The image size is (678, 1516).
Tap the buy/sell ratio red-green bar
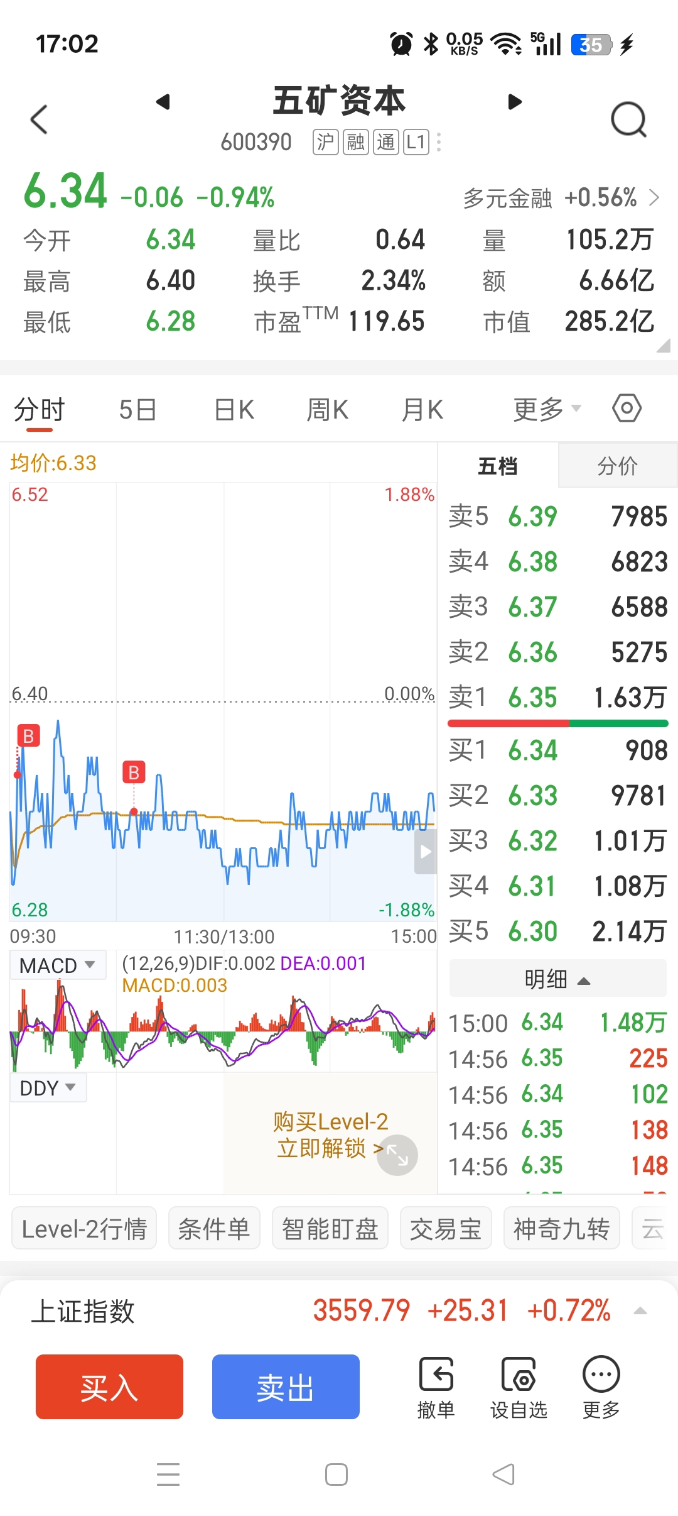[x=557, y=724]
